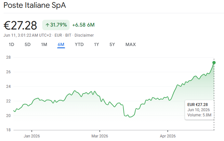Click the €27.28 headline price

point(20,26)
